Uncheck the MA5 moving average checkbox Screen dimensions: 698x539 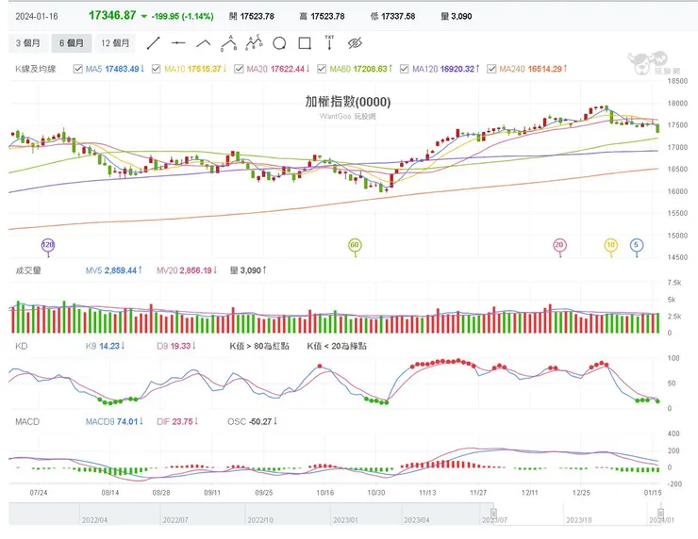[78, 69]
